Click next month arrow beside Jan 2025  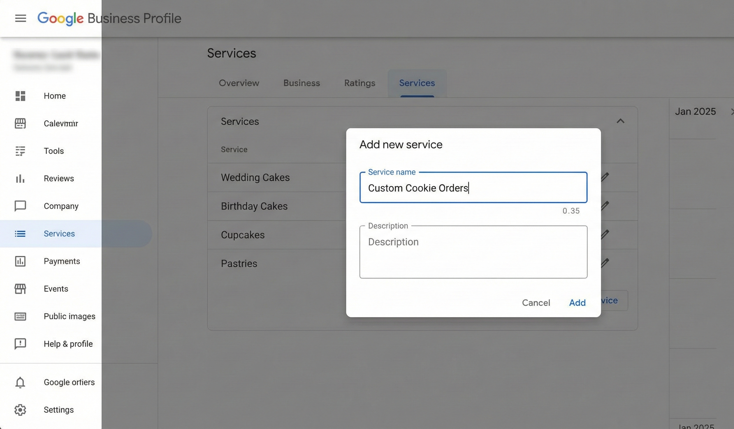point(732,112)
